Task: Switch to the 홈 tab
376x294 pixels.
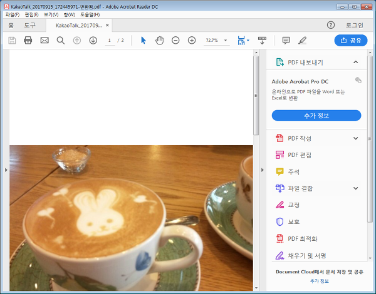Action: (11, 25)
